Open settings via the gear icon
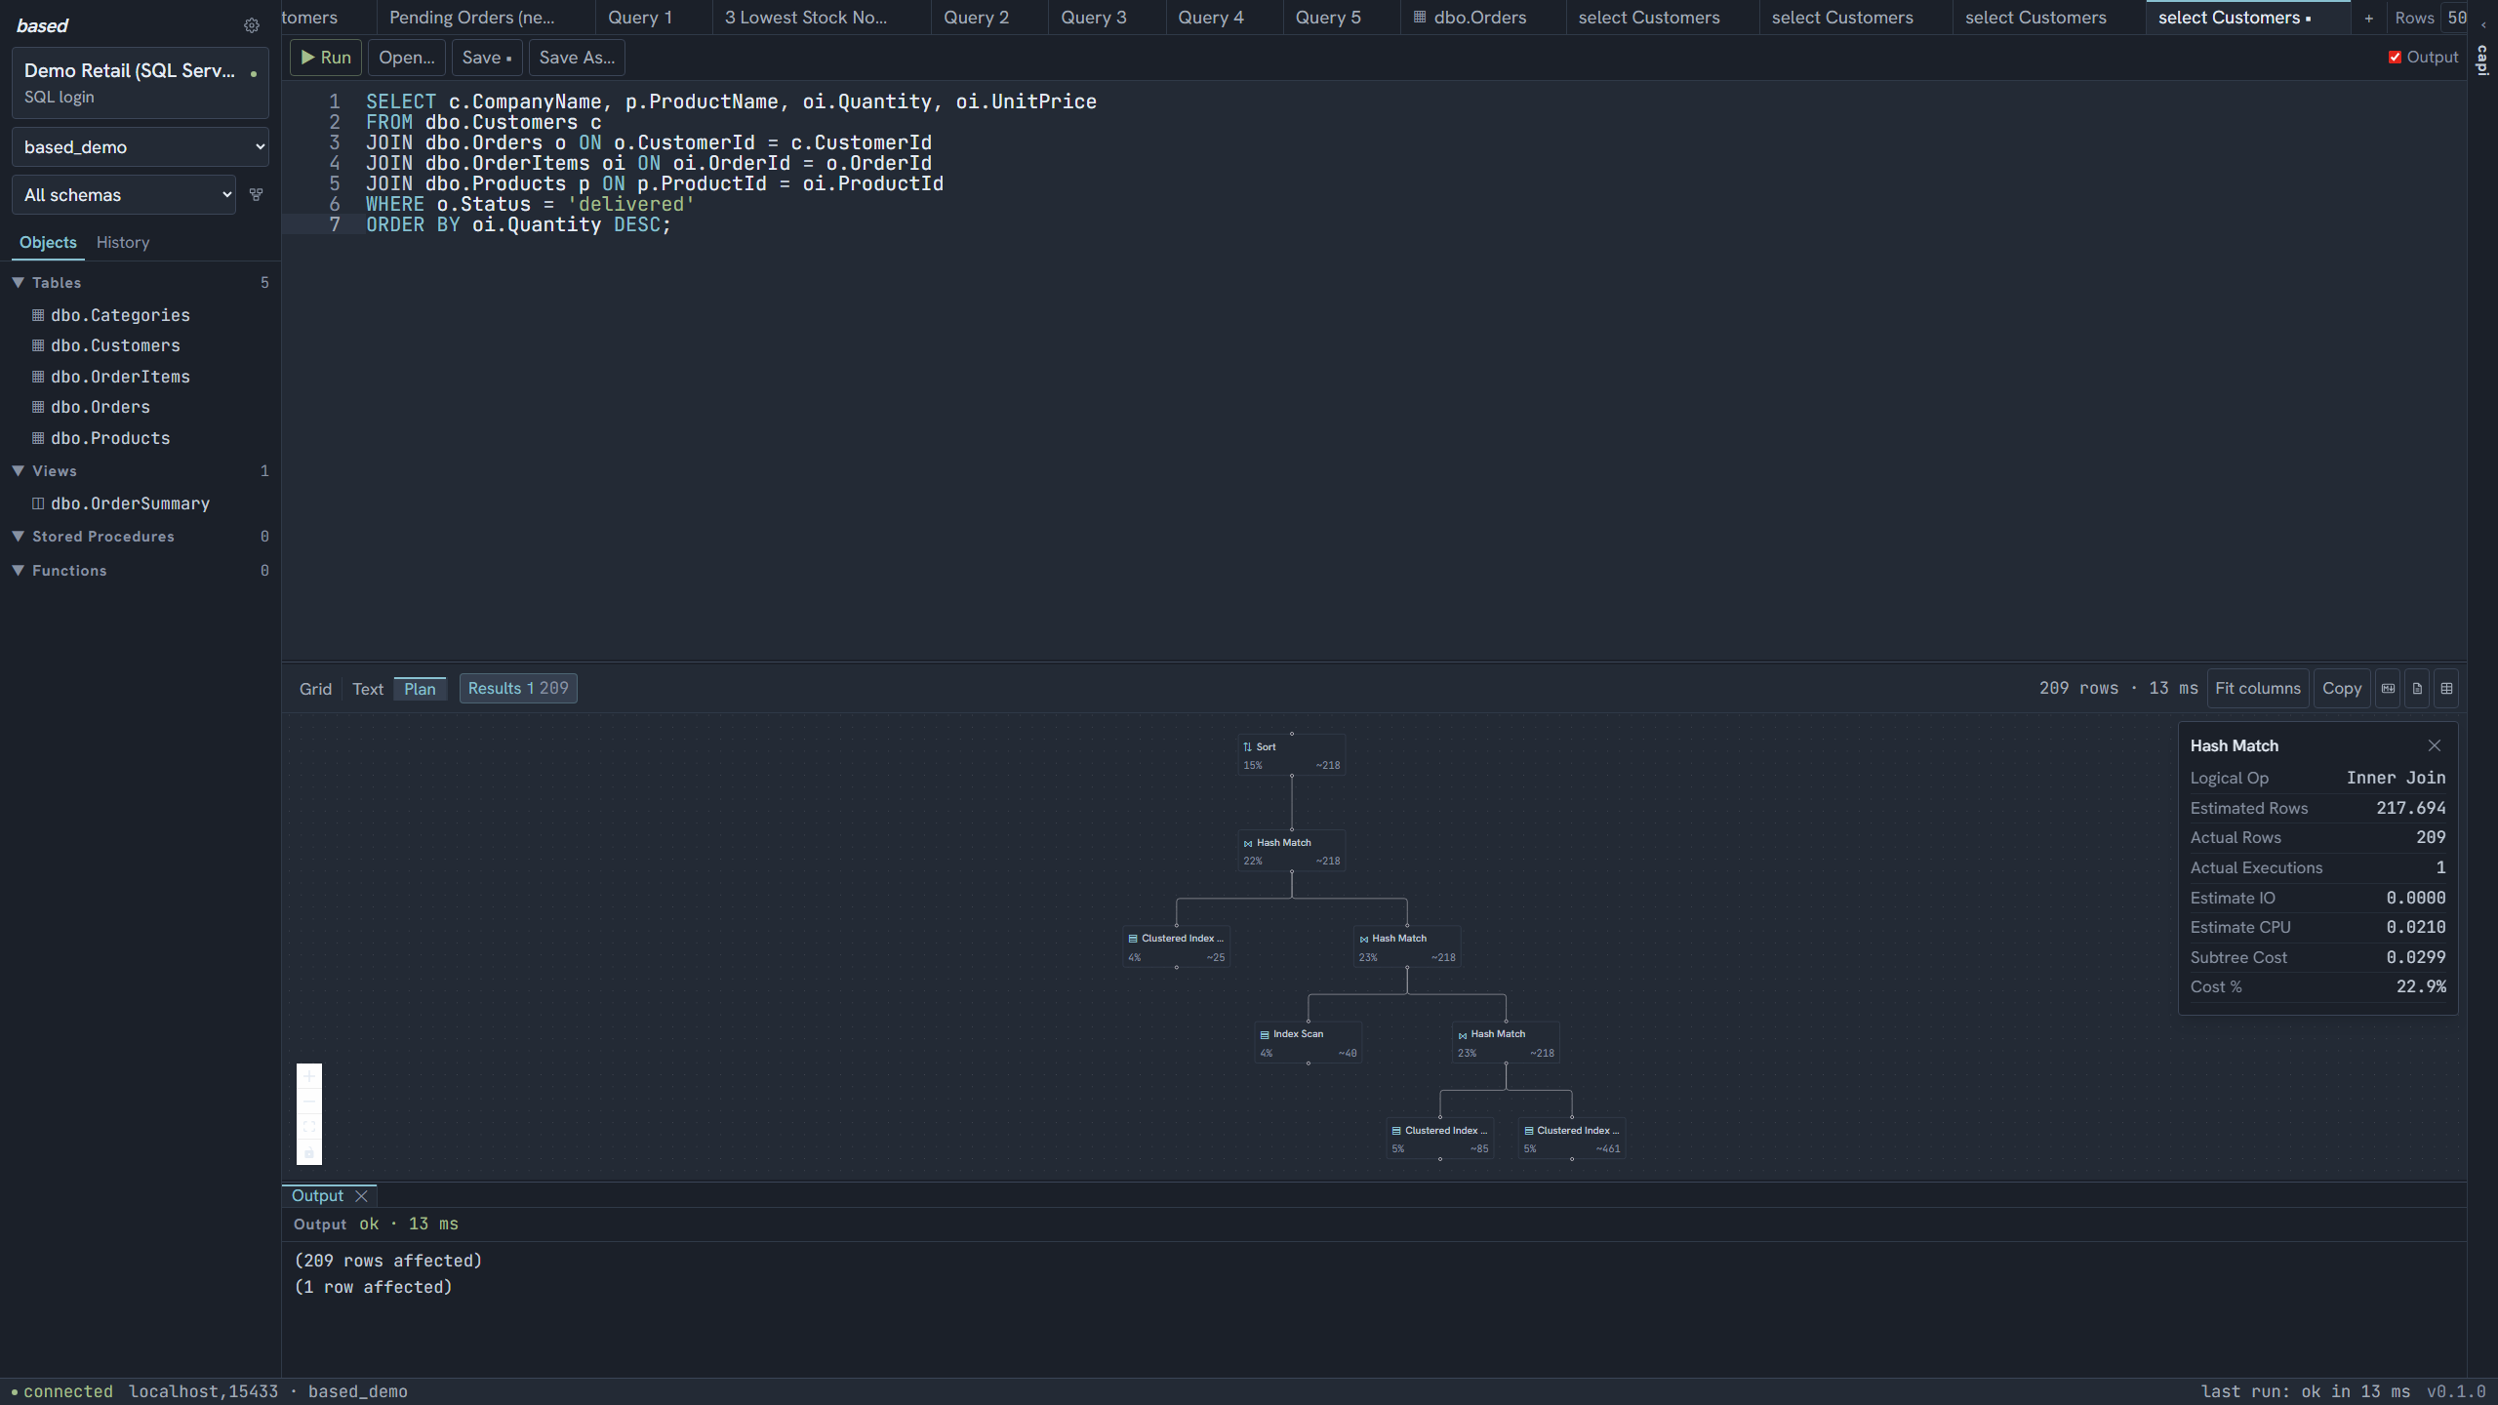This screenshot has height=1405, width=2498. point(252,25)
